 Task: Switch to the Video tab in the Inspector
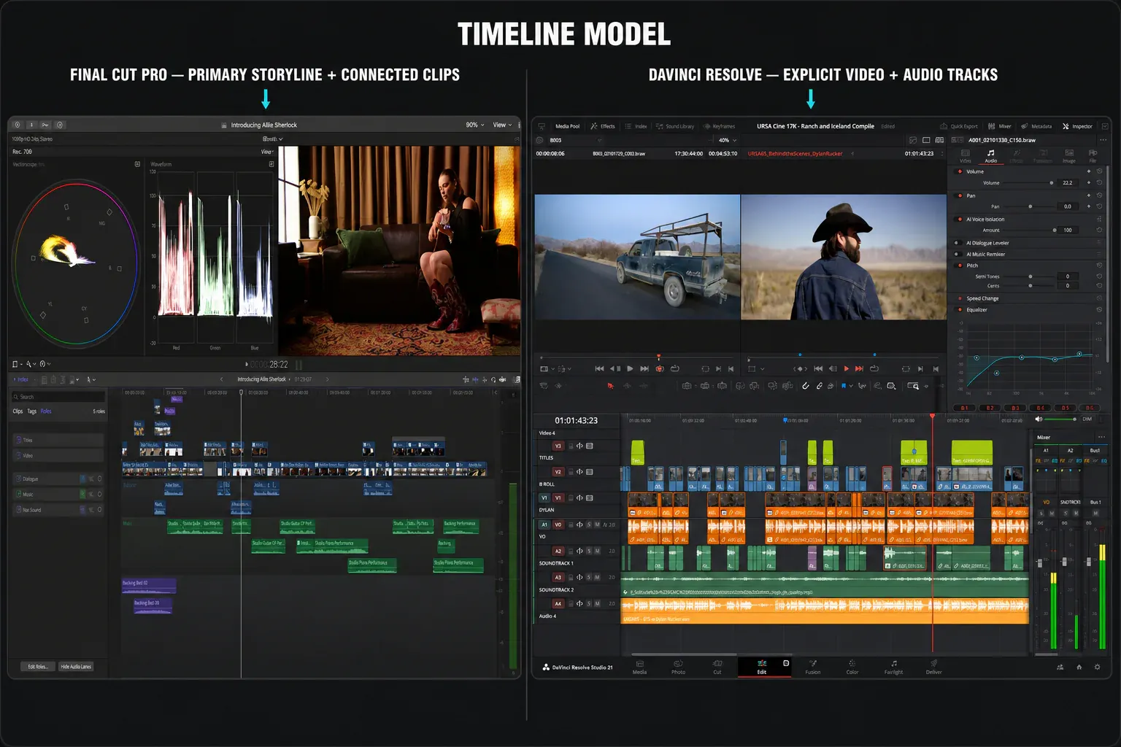pyautogui.click(x=965, y=156)
